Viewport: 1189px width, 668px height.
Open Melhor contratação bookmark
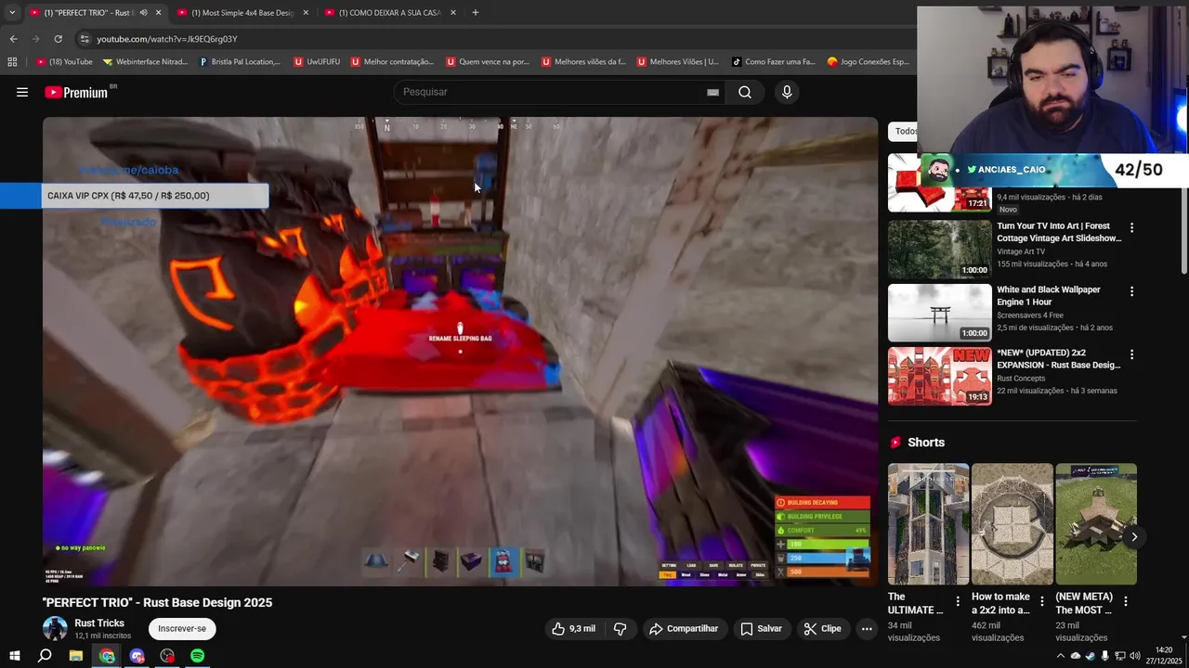392,62
